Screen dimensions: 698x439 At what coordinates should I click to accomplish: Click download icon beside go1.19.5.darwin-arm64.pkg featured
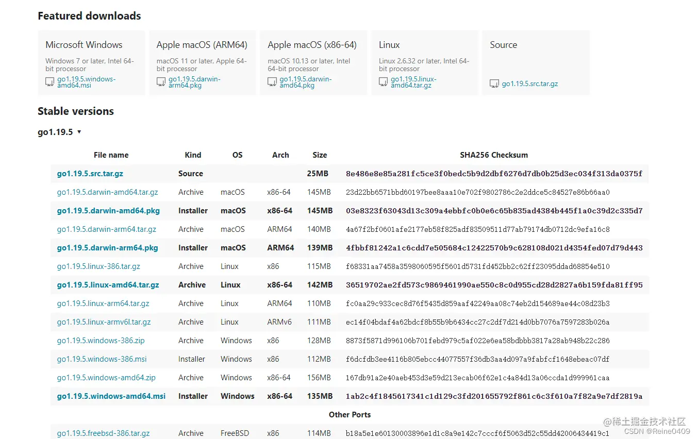click(x=161, y=82)
